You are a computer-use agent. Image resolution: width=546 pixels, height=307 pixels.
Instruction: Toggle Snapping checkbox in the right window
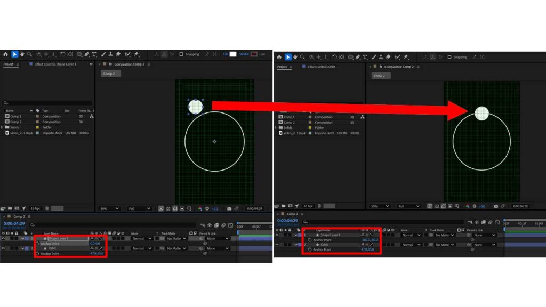449,57
